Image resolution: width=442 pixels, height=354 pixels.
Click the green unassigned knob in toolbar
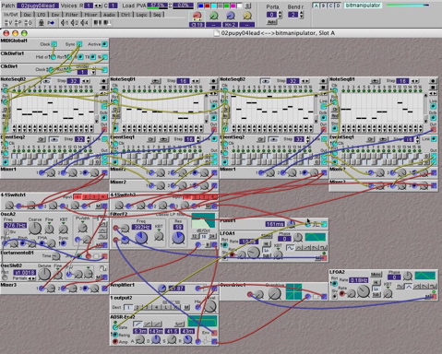pyautogui.click(x=213, y=16)
